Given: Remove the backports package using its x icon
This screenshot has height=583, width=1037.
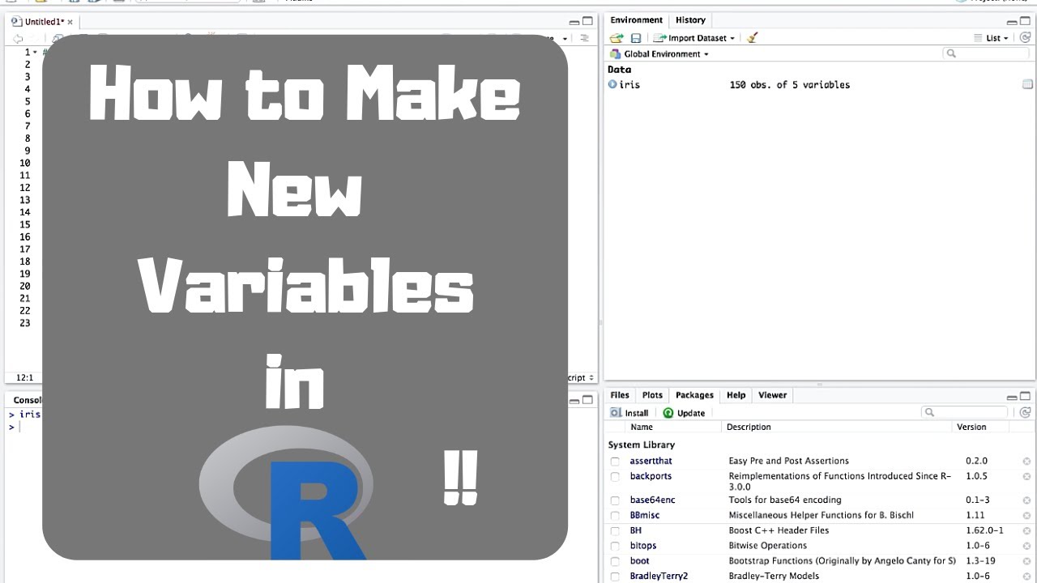Looking at the screenshot, I should [1026, 477].
